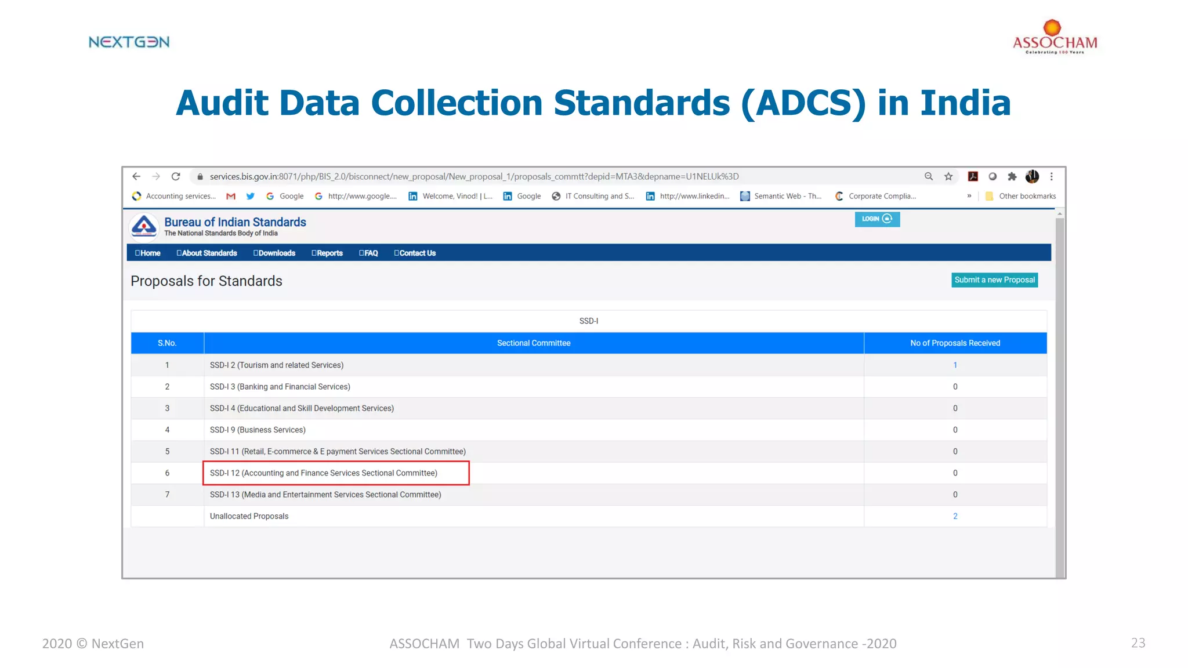Open the FAQ menu item
The width and height of the screenshot is (1188, 668).
point(368,253)
